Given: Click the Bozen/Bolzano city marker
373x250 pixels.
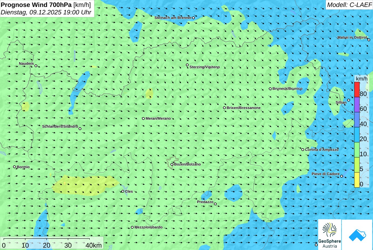Looking at the screenshot, I should pyautogui.click(x=172, y=164).
